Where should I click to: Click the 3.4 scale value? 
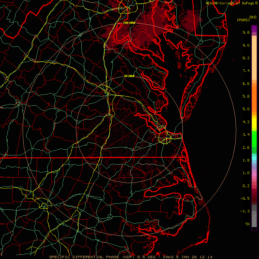tap(246, 135)
